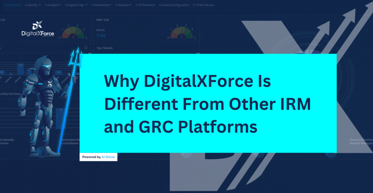The image size is (373, 193).
Task: Click the AI Shivai link
Action: point(108,157)
